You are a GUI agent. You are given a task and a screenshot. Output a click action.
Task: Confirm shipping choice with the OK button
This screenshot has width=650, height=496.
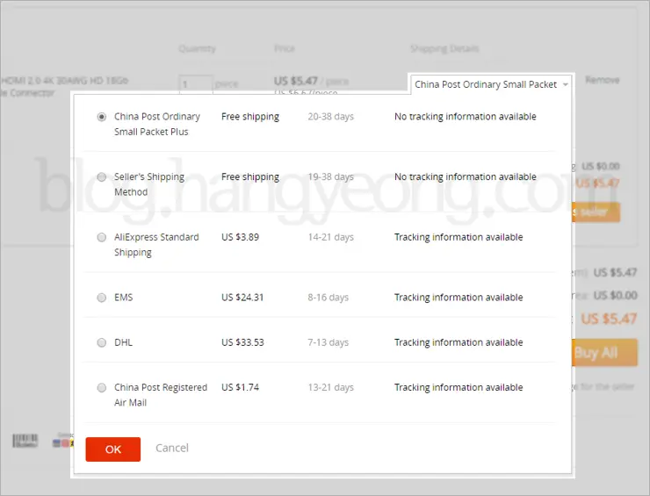112,449
